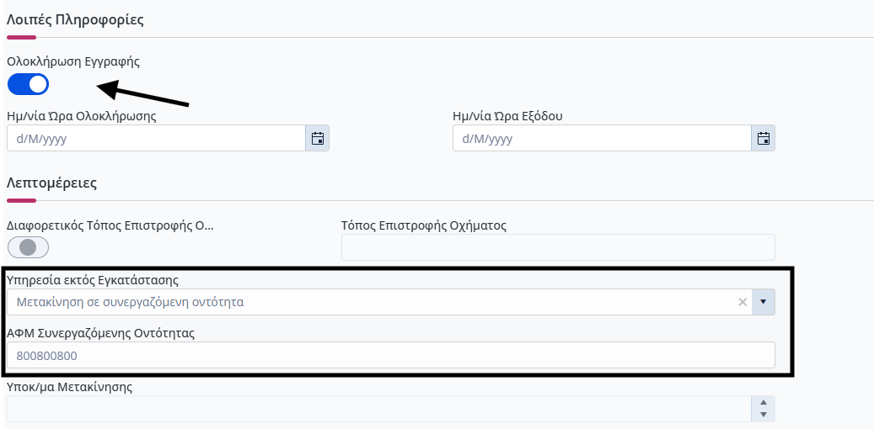Click the Λεπτομέρειες section heading

[x=52, y=183]
